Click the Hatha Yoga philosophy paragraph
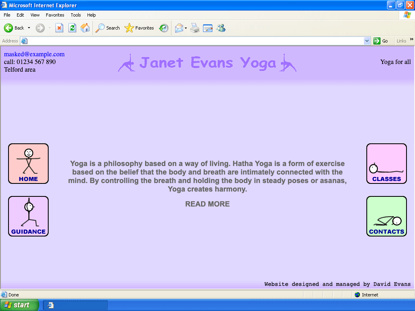415x311 pixels. tap(207, 176)
